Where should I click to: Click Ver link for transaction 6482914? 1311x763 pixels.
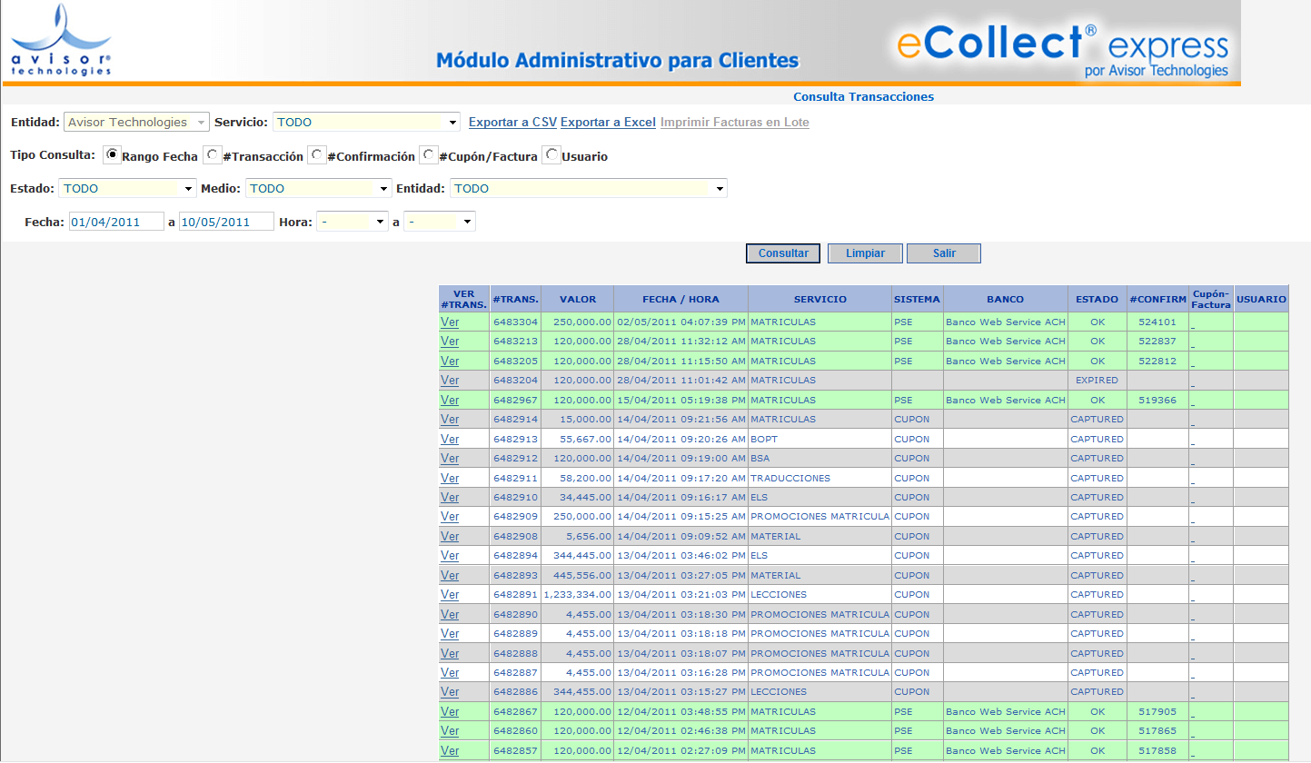[x=450, y=420]
